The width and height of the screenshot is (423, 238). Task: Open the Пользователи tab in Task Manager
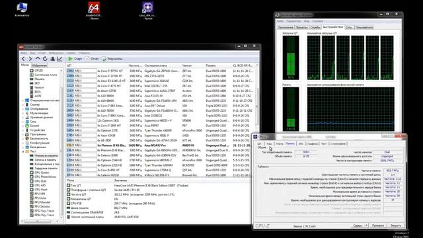tap(364, 27)
